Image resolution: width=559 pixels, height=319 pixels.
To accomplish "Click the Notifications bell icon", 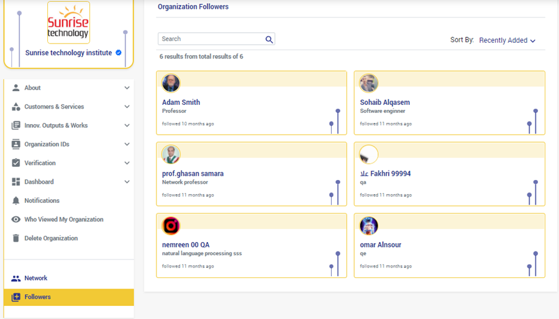I will tap(16, 200).
